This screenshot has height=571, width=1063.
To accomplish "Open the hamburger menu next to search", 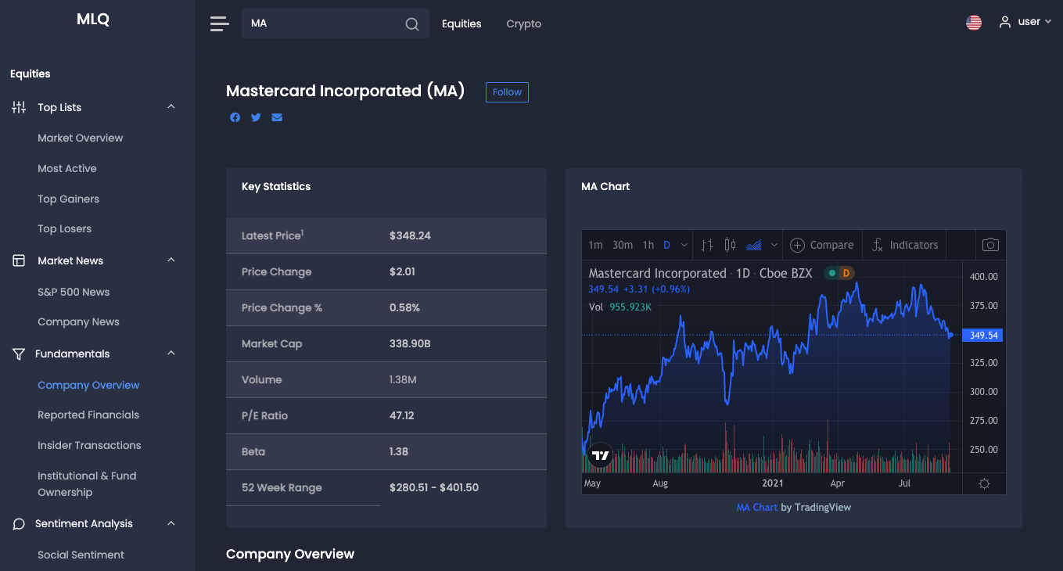I will [220, 23].
